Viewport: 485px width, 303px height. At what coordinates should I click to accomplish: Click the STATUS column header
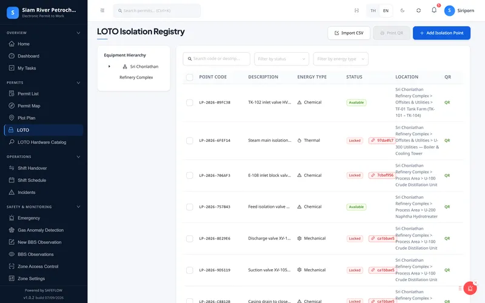coord(354,77)
